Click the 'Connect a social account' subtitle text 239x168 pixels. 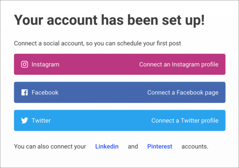(x=97, y=43)
